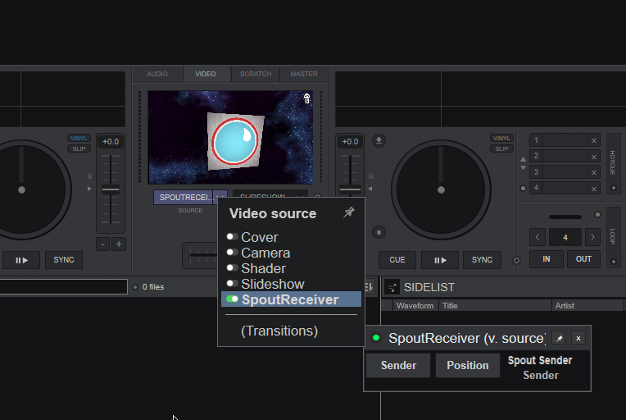Toggle SLIP mode on left deck
Image resolution: width=626 pixels, height=420 pixels.
pos(79,148)
